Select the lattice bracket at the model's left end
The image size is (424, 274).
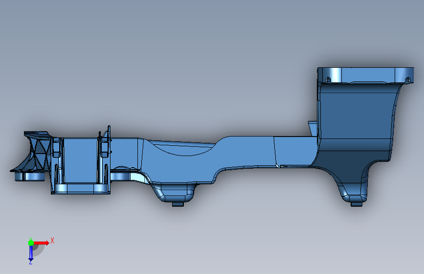[35, 151]
